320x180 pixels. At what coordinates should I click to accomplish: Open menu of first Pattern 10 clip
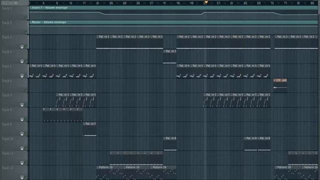(98, 167)
